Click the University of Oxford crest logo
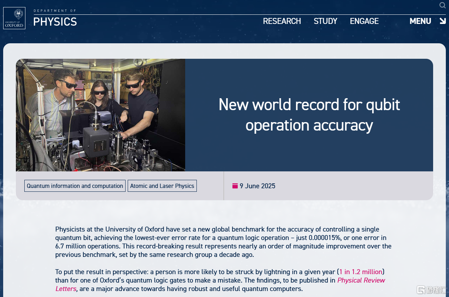Viewport: 449px width, 297px height. 14,18
